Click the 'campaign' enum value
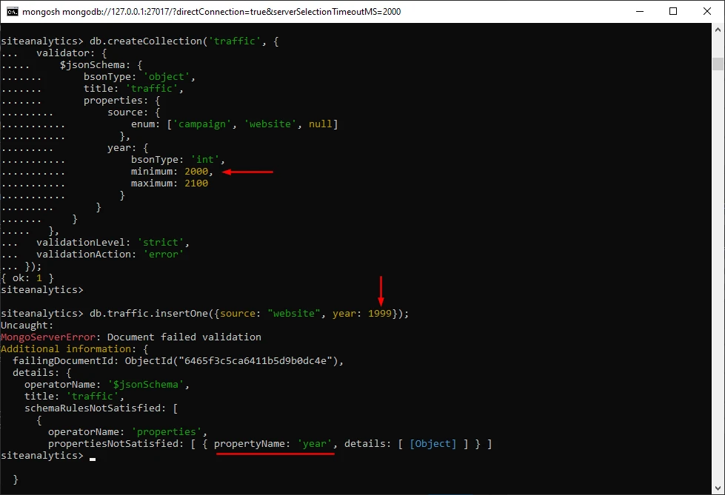 [x=202, y=124]
